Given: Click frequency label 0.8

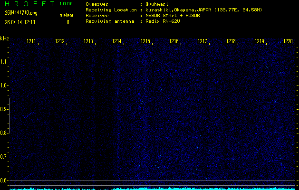Looking at the screenshot, I should click(3, 133).
